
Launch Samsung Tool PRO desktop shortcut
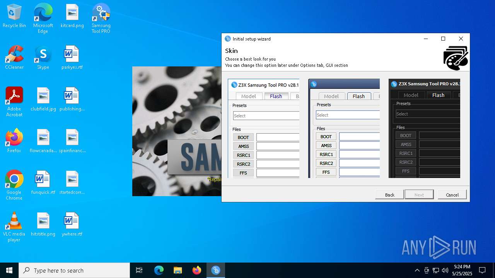tap(101, 19)
